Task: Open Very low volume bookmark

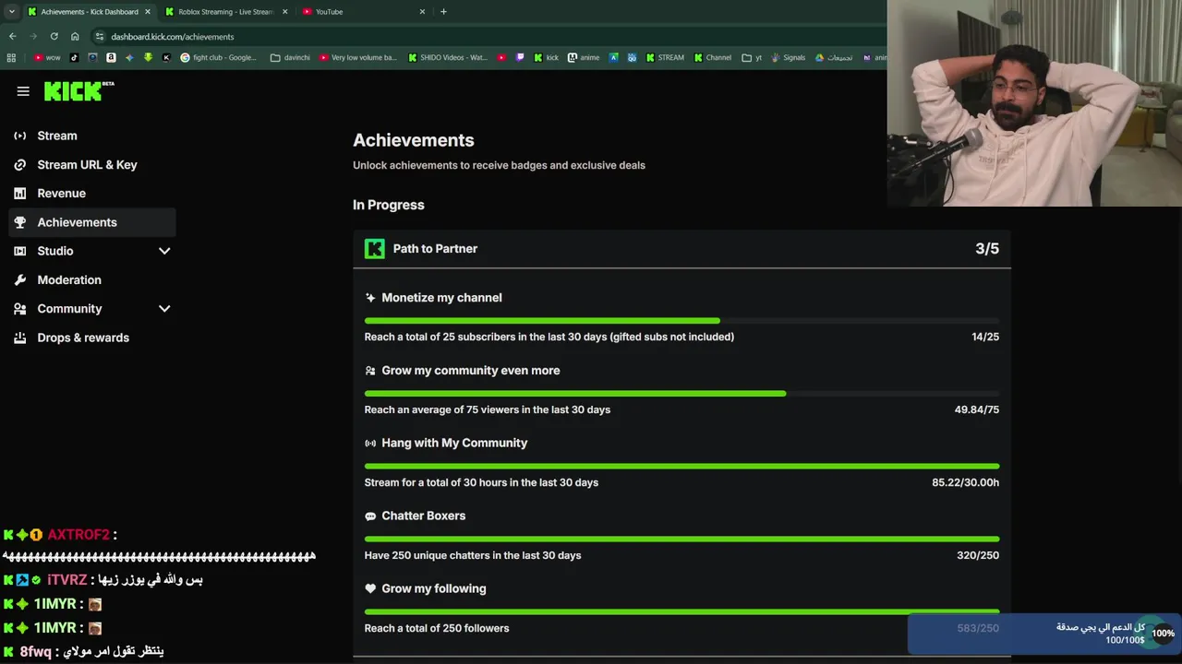Action: point(358,57)
